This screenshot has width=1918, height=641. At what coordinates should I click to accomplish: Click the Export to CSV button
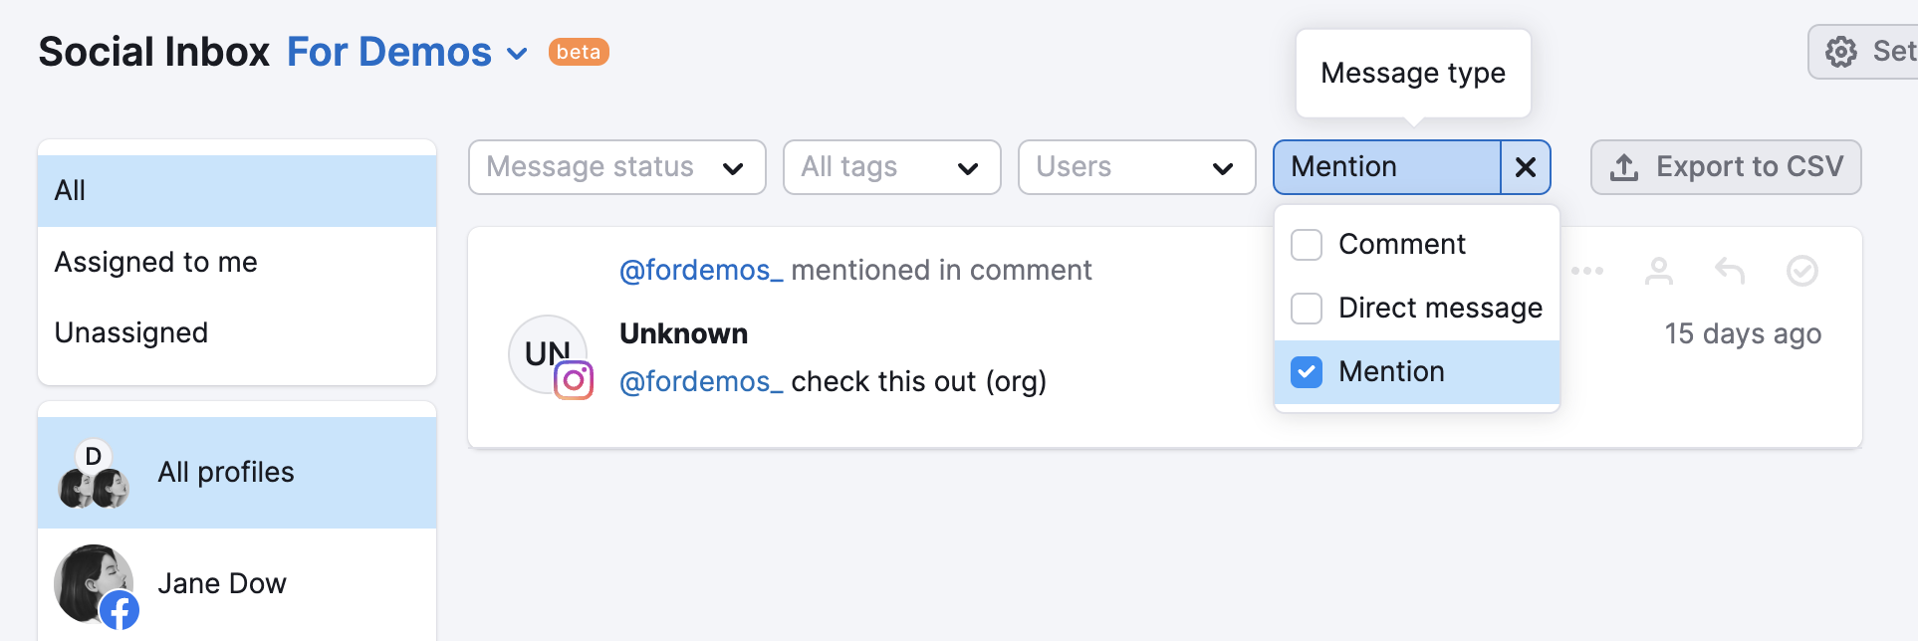(x=1725, y=166)
